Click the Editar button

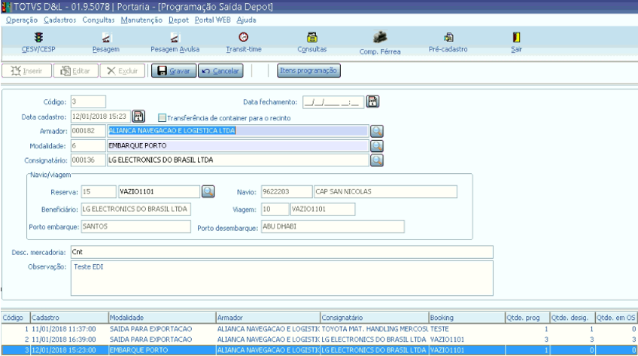click(76, 71)
